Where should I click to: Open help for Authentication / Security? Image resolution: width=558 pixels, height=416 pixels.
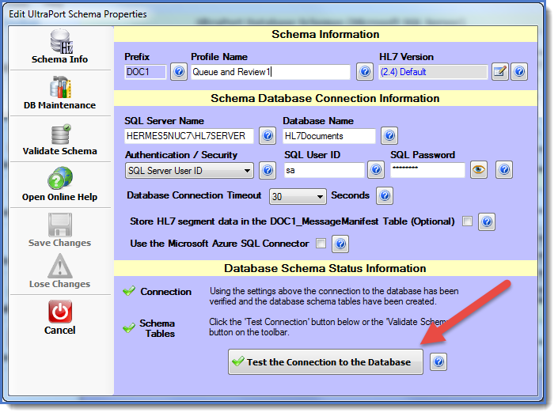coord(268,170)
